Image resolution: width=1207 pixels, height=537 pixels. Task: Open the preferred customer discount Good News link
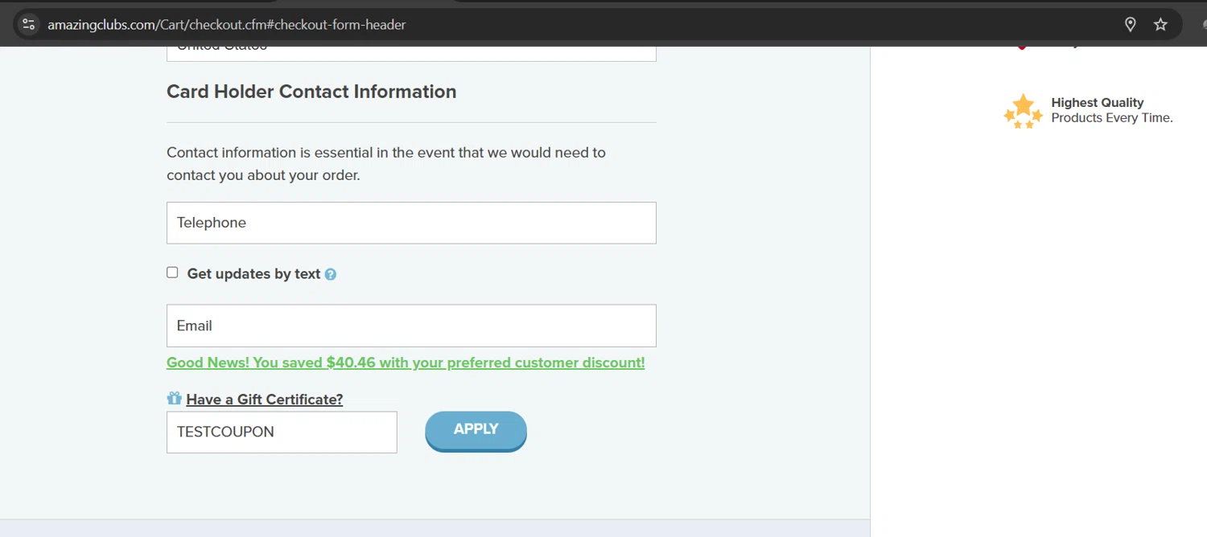[x=406, y=363]
